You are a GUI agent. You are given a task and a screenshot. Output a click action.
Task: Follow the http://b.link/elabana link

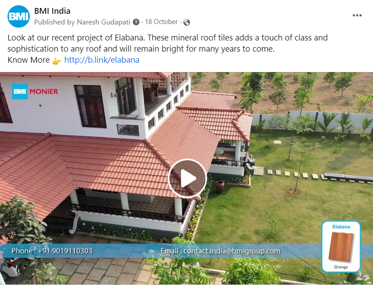102,60
